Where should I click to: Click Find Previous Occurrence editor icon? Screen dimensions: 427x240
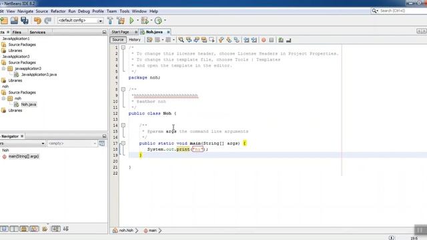[188, 40]
